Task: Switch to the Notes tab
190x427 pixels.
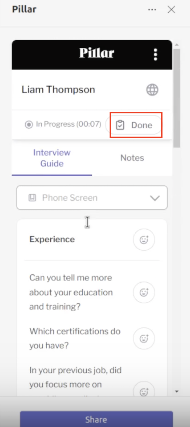Action: tap(132, 158)
